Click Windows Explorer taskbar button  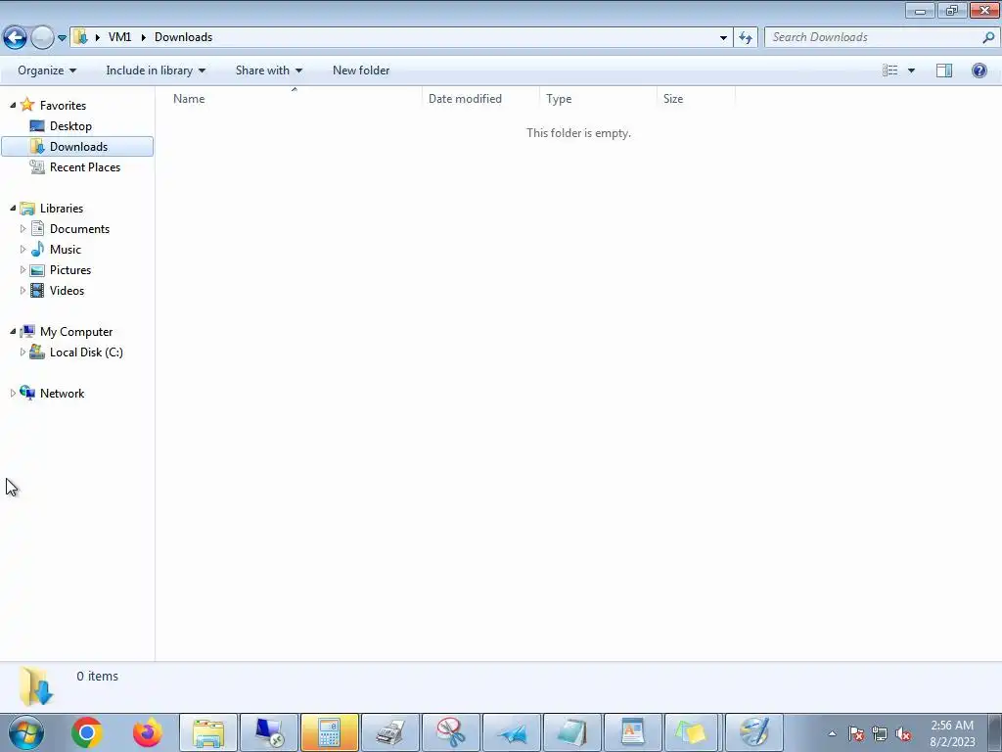(x=208, y=732)
